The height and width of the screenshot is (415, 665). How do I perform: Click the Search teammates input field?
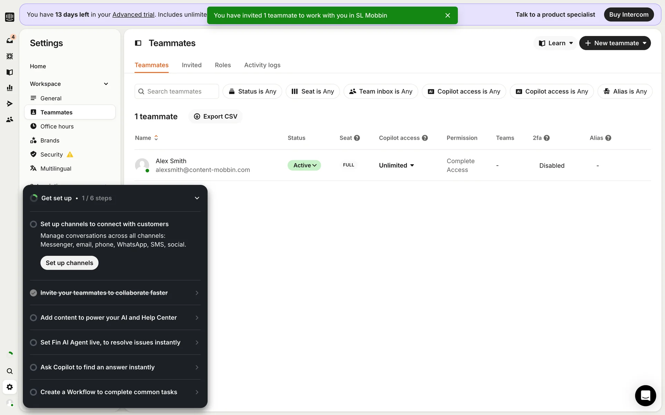[x=177, y=91]
